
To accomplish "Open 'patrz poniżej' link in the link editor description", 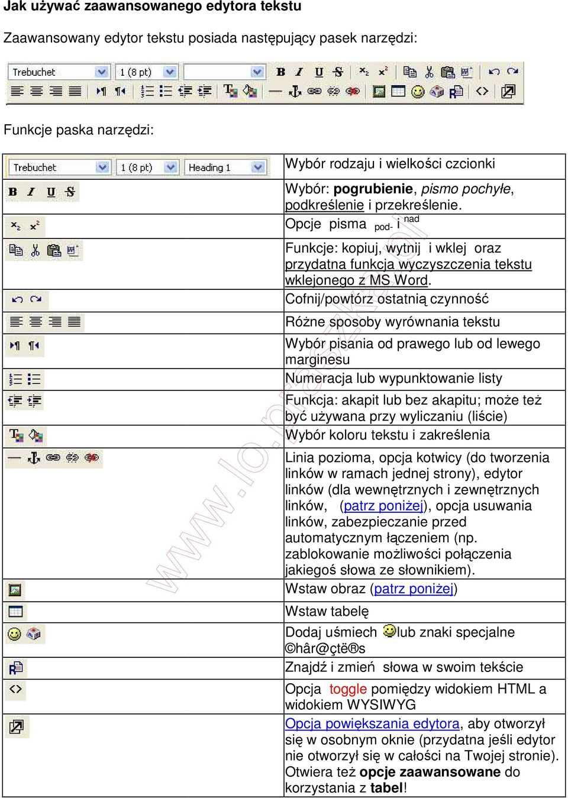I will [x=383, y=506].
